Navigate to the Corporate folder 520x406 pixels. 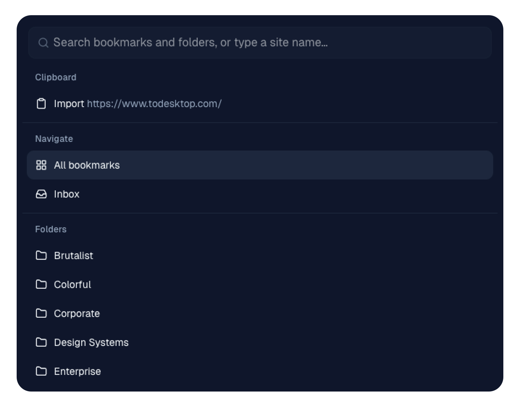click(x=260, y=313)
